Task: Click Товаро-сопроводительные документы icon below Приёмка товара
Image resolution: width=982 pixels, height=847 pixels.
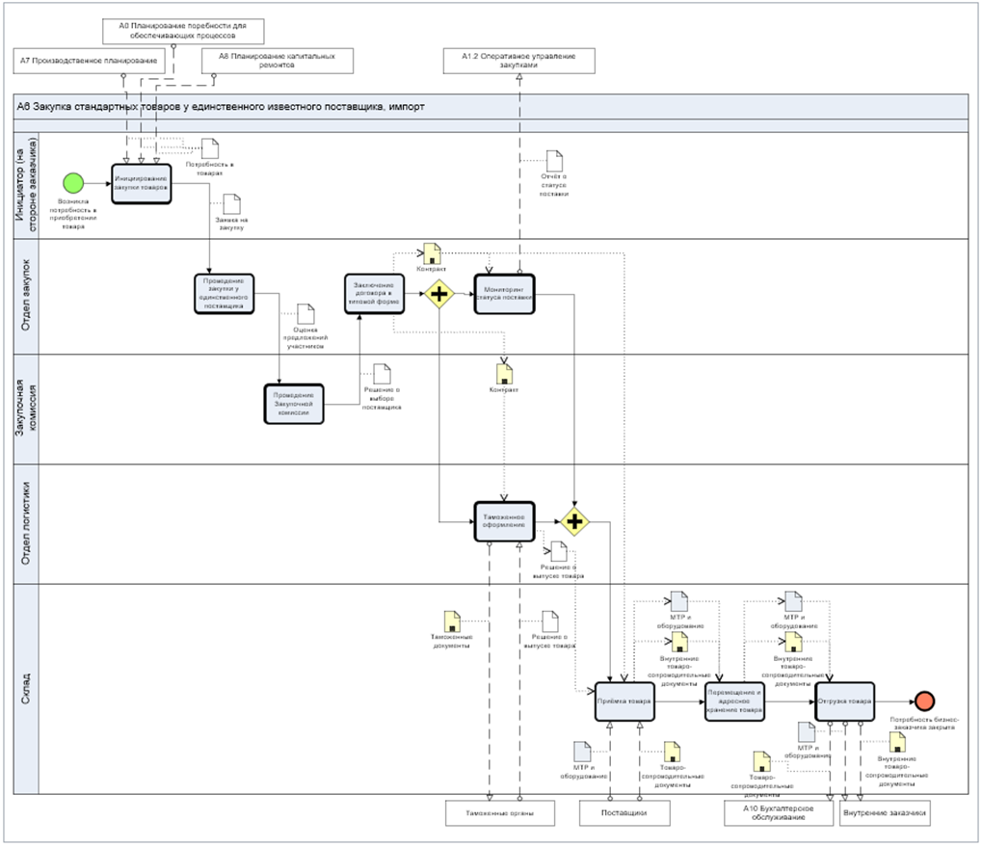Action: click(672, 752)
